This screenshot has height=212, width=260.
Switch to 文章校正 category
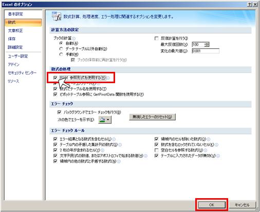pyautogui.click(x=15, y=31)
